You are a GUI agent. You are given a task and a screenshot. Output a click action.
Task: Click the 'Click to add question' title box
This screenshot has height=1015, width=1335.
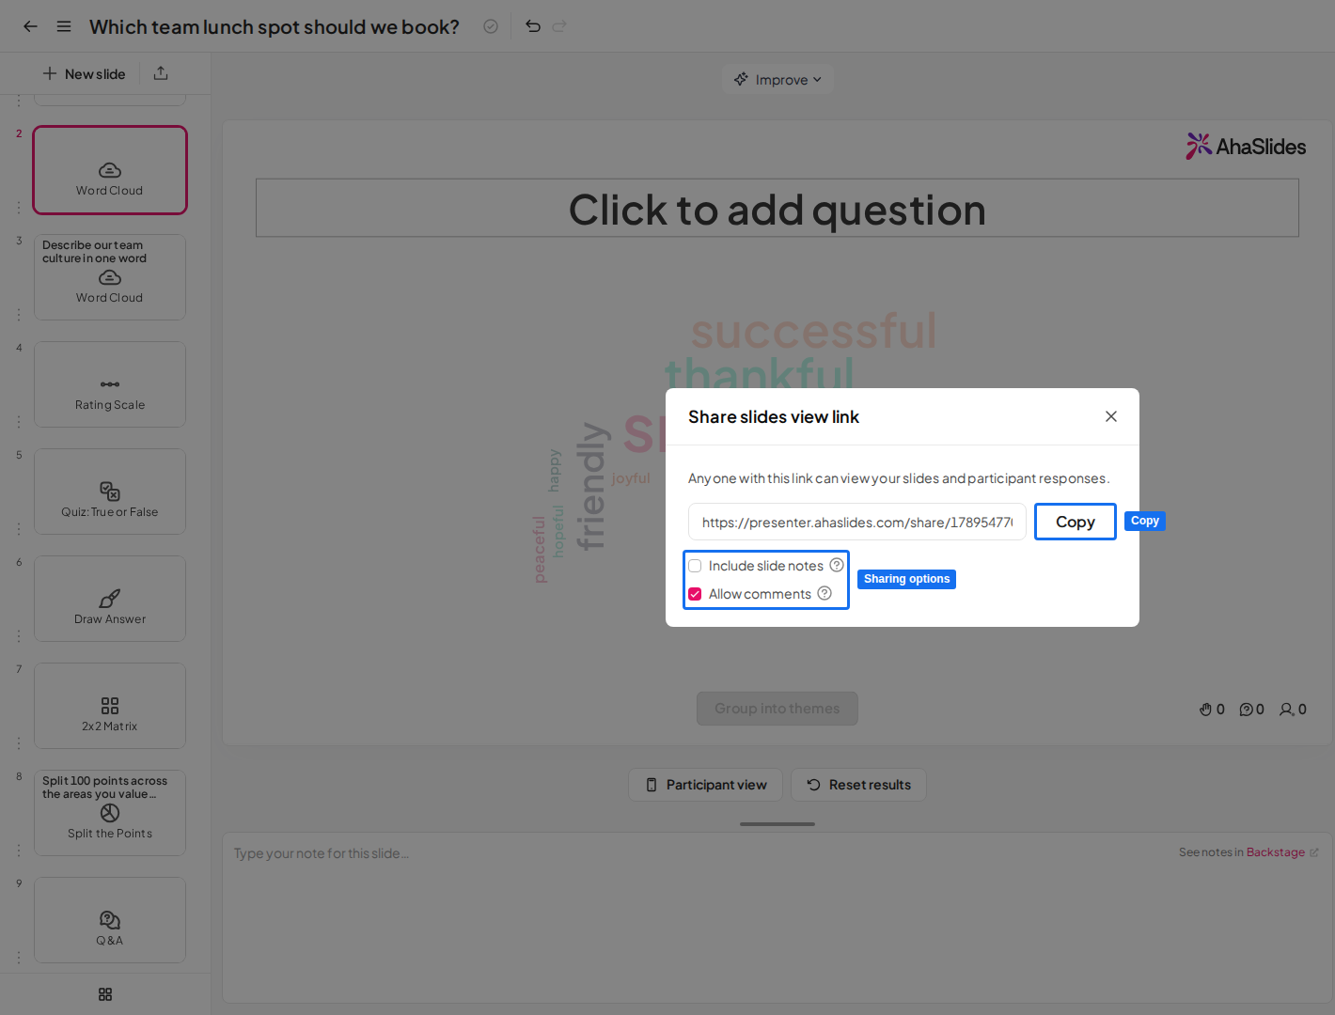(x=777, y=208)
